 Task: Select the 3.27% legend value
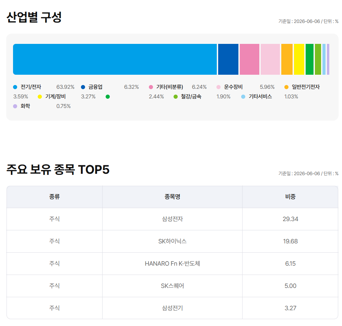[x=89, y=97]
